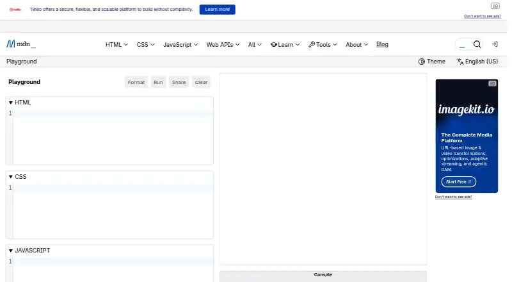Click the Twilio logo in the ad banner
512x282 pixels.
tap(15, 10)
